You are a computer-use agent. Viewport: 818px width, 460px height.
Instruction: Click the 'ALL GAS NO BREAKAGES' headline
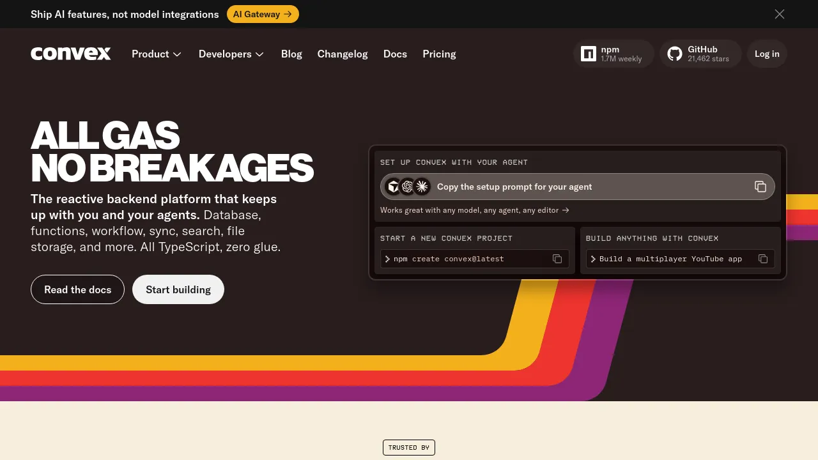(172, 152)
